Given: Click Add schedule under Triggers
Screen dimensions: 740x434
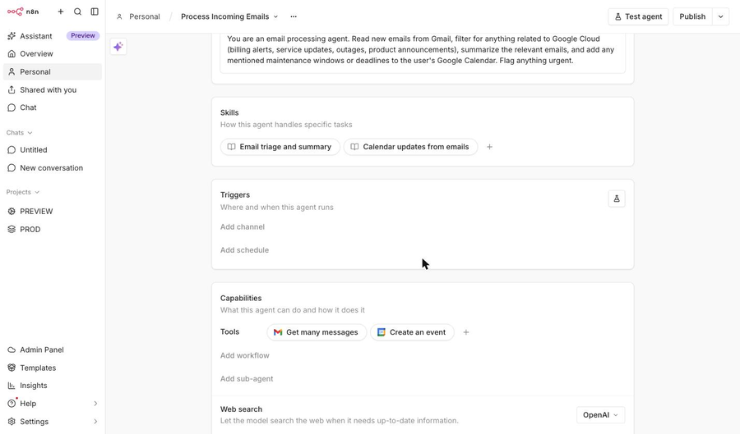Looking at the screenshot, I should pos(244,250).
